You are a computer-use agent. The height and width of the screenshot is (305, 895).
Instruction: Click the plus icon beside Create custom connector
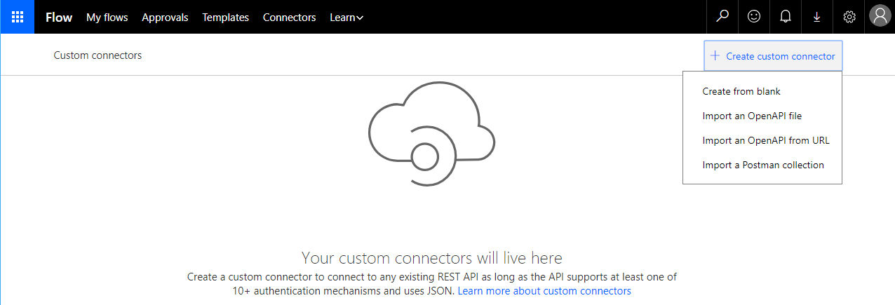pos(715,56)
